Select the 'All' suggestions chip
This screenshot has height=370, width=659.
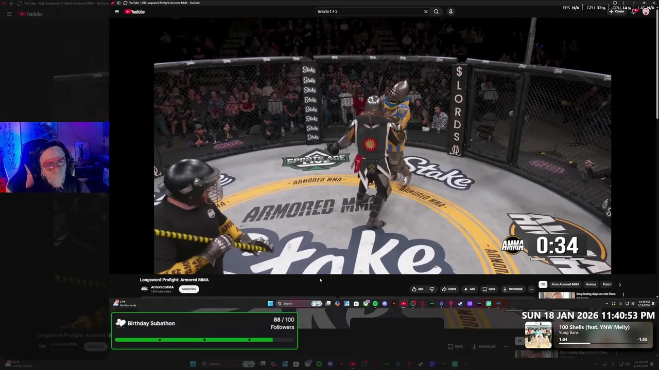pyautogui.click(x=543, y=284)
